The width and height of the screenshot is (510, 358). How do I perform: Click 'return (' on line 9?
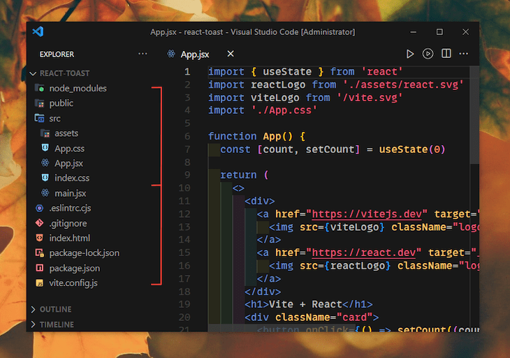[245, 175]
